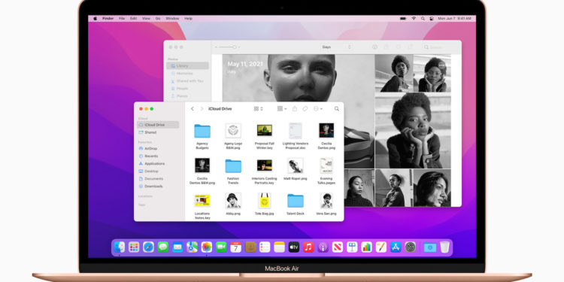Open the Finder share toolbar button

[x=295, y=108]
